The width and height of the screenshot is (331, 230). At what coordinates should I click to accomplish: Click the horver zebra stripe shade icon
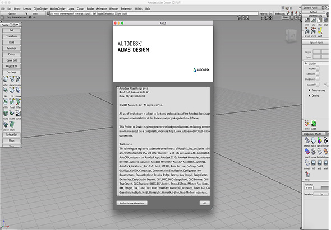326,140
